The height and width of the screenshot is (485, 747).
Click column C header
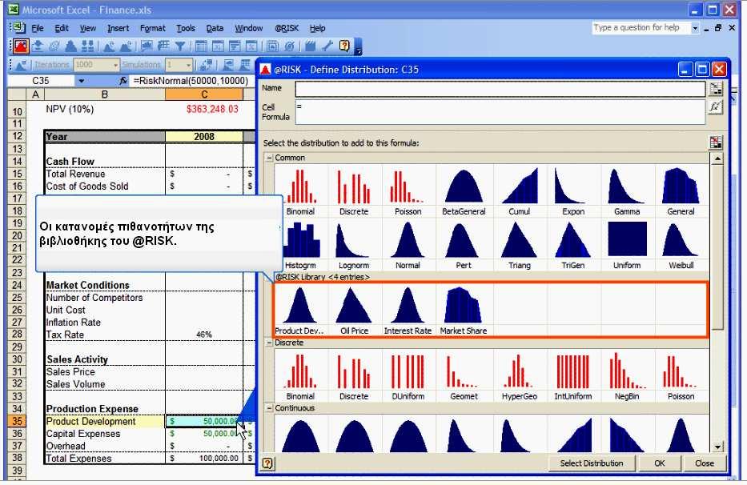coord(204,94)
